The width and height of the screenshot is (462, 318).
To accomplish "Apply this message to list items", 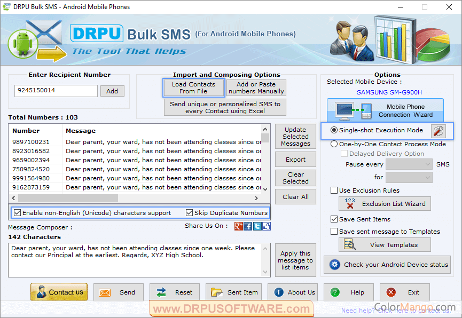I will pyautogui.click(x=295, y=260).
